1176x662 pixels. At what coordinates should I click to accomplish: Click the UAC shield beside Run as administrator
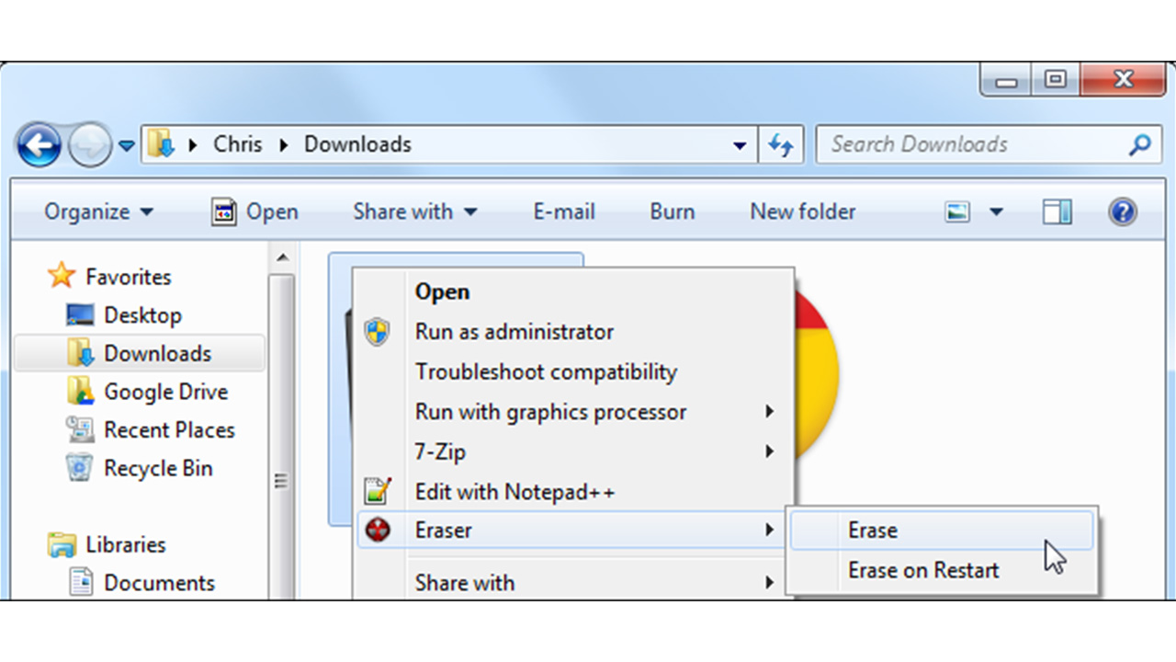[x=379, y=332]
